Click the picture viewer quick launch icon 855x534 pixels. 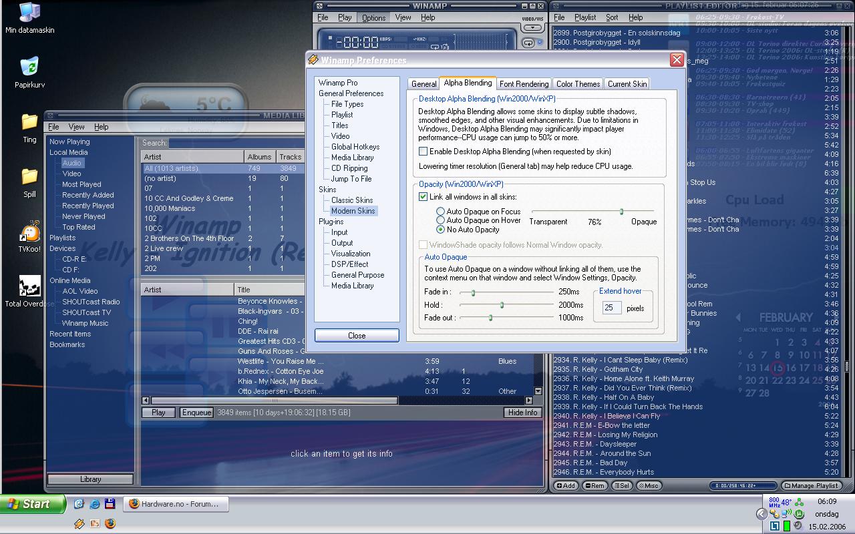(95, 524)
